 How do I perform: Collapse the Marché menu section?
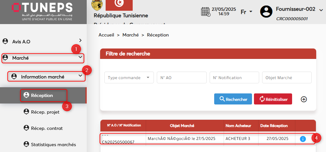pyautogui.click(x=80, y=58)
